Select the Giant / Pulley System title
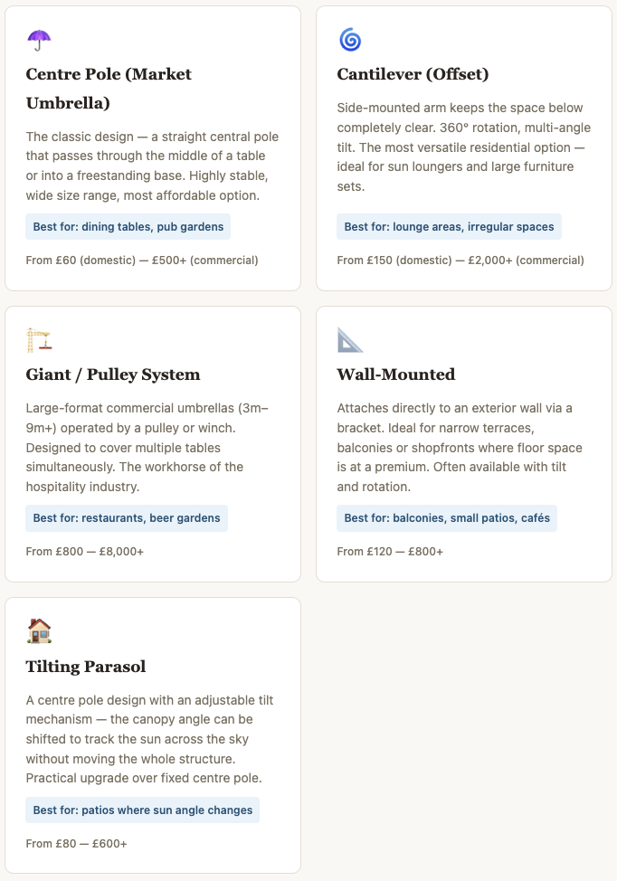The image size is (617, 881). 113,374
